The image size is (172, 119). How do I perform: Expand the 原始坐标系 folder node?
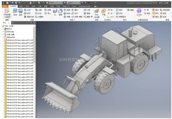pos(3,37)
